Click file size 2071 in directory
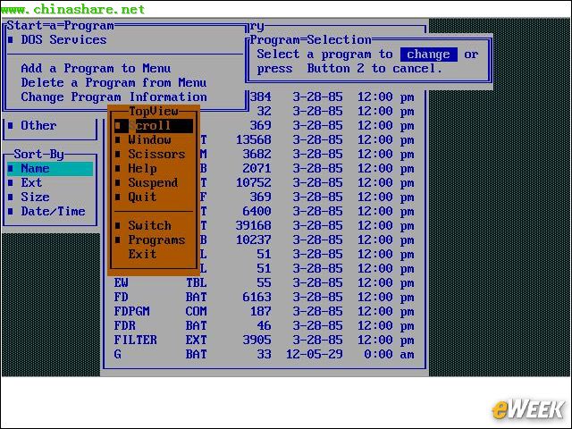The image size is (572, 429). click(257, 169)
